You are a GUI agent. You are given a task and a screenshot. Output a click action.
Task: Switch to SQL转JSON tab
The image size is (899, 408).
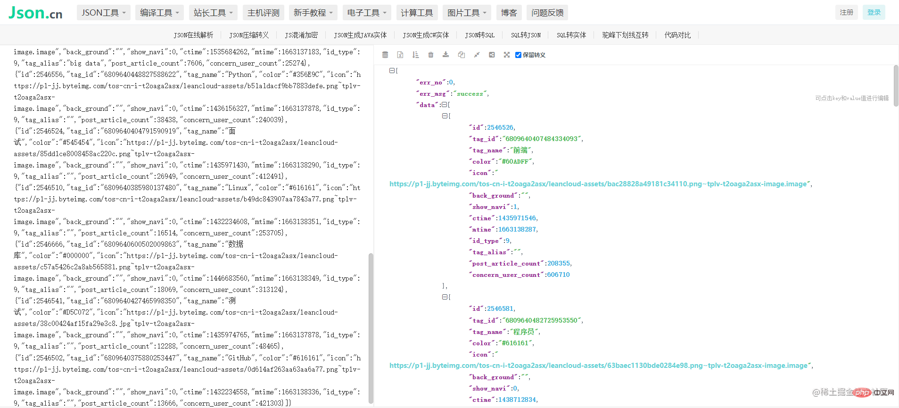point(526,35)
